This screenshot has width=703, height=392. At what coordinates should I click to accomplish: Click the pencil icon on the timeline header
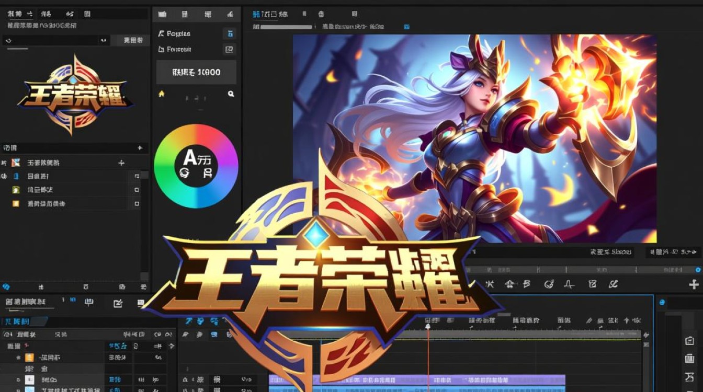[589, 320]
